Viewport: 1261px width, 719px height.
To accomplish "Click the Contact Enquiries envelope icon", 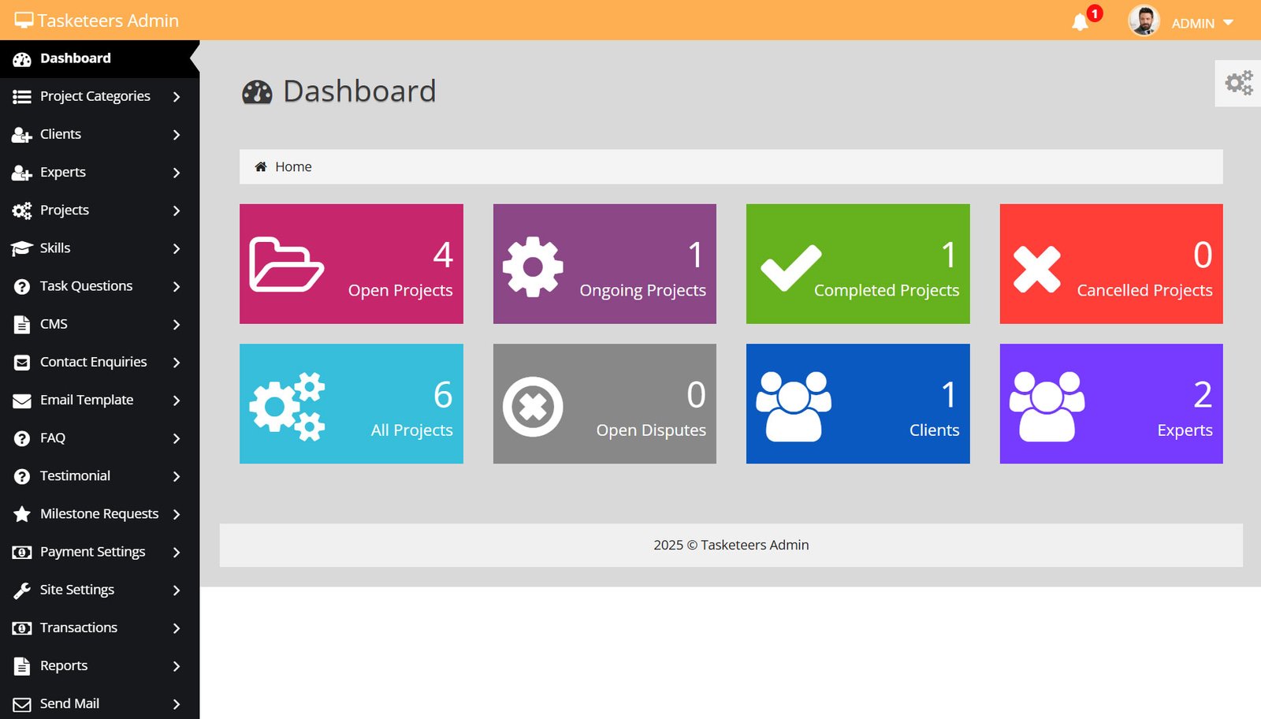I will tap(22, 363).
